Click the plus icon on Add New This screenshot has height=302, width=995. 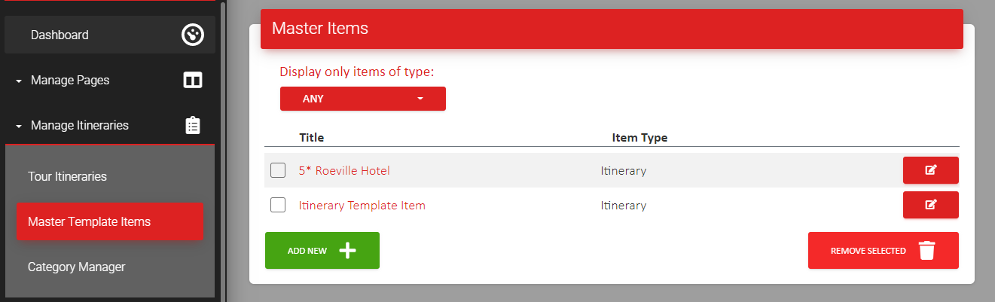[x=347, y=251]
